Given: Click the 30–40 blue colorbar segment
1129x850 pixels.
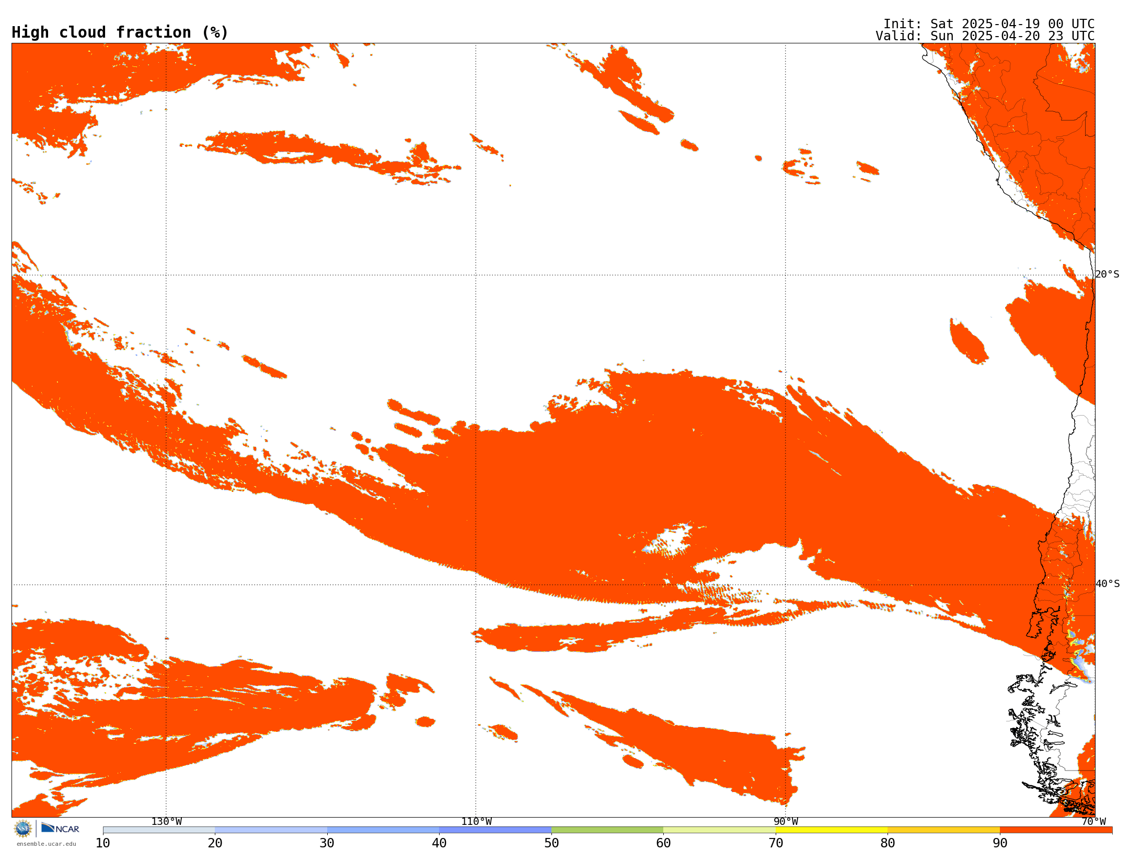Looking at the screenshot, I should [x=383, y=830].
